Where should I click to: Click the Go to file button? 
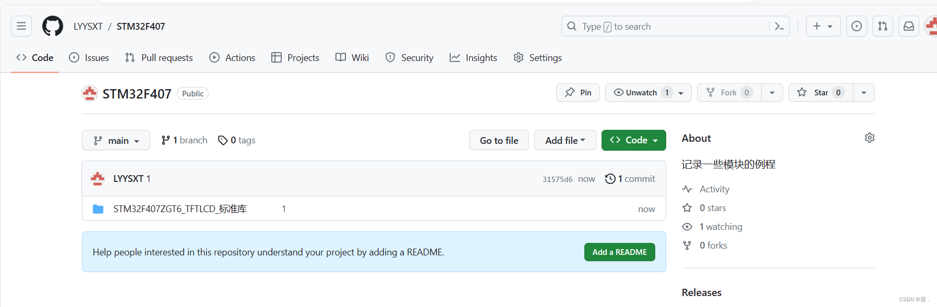[499, 140]
